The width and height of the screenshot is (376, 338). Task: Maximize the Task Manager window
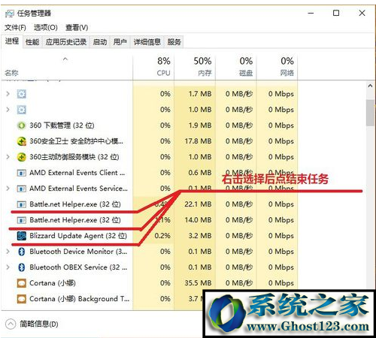[x=336, y=13]
